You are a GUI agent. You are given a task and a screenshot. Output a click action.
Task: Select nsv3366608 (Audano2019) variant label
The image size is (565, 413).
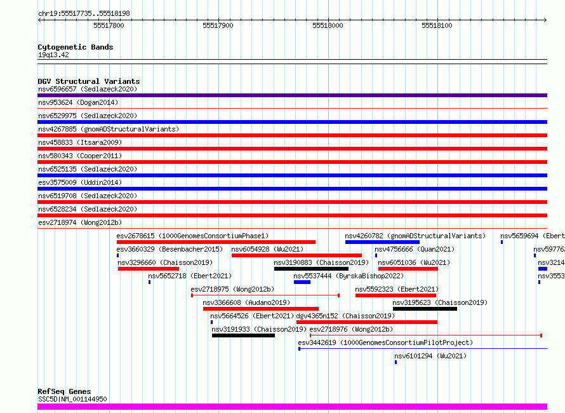tap(246, 302)
